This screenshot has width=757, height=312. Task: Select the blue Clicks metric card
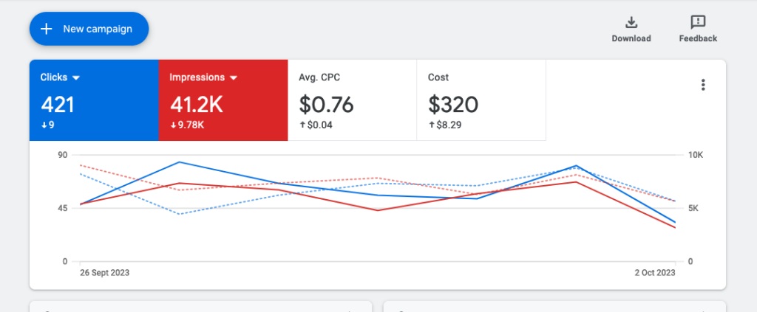pyautogui.click(x=94, y=100)
